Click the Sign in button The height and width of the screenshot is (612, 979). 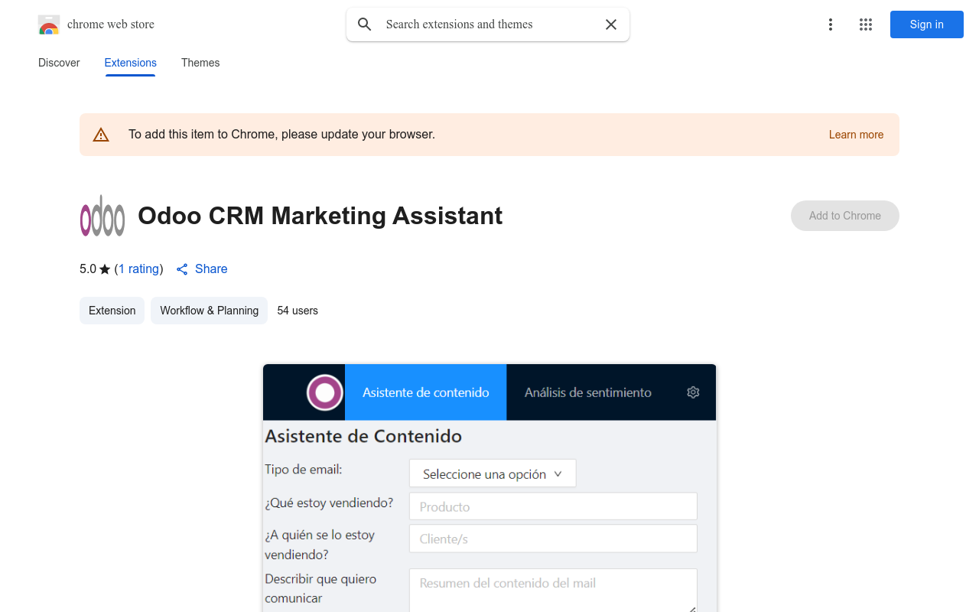tap(927, 24)
